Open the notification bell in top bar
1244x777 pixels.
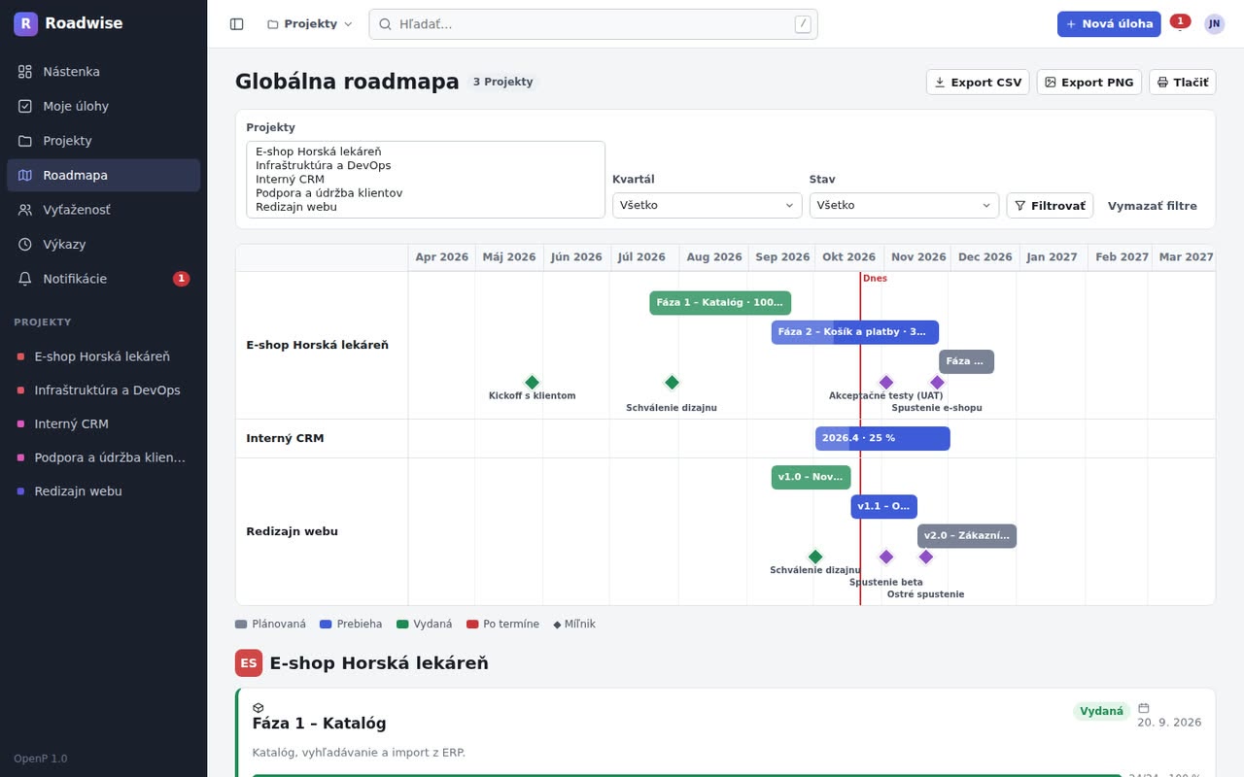coord(1180,23)
